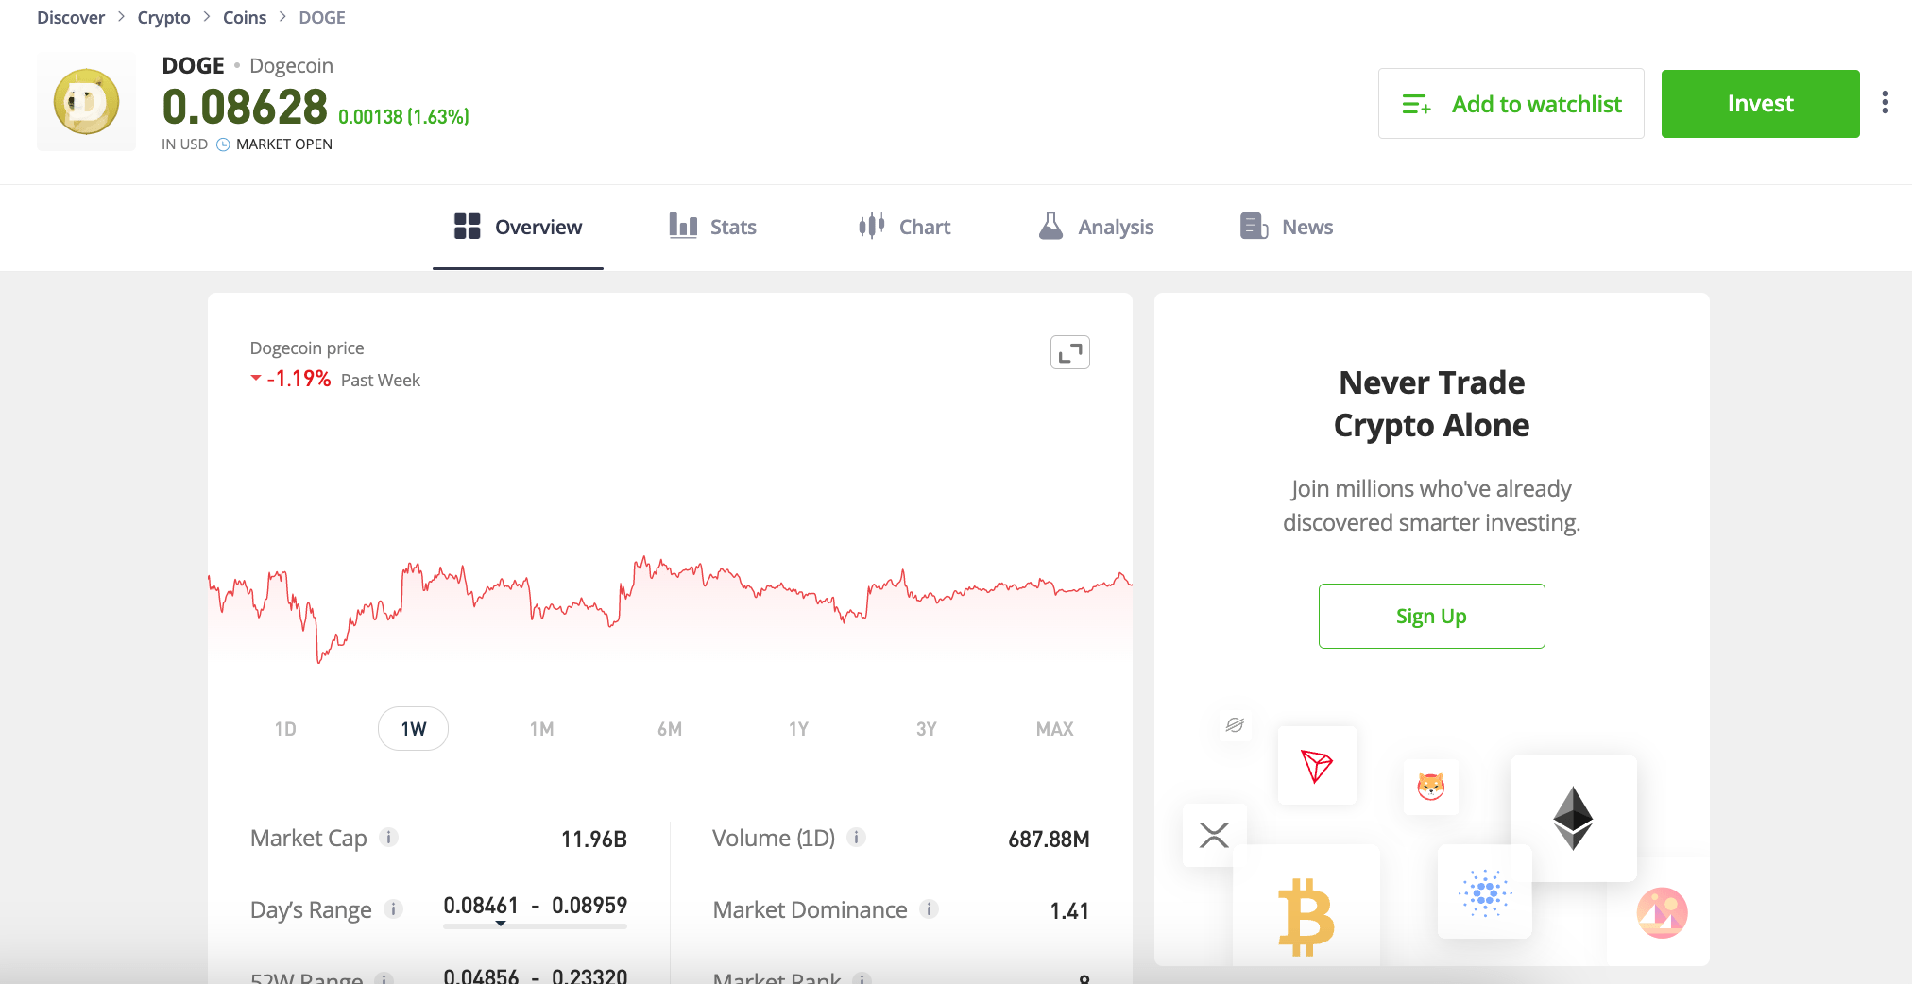Viewport: 1912px width, 984px height.
Task: Click Sign Up in the promo card
Action: 1431,616
